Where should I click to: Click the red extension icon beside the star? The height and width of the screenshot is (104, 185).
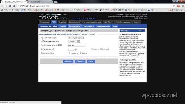coord(178,6)
